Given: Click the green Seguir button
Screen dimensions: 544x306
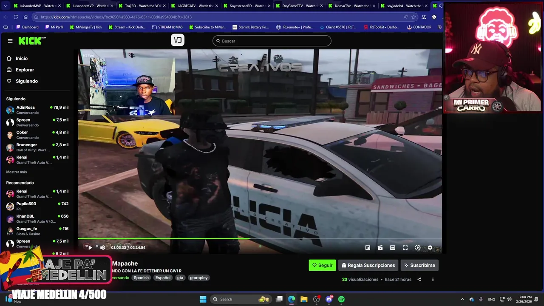Looking at the screenshot, I should [x=322, y=265].
